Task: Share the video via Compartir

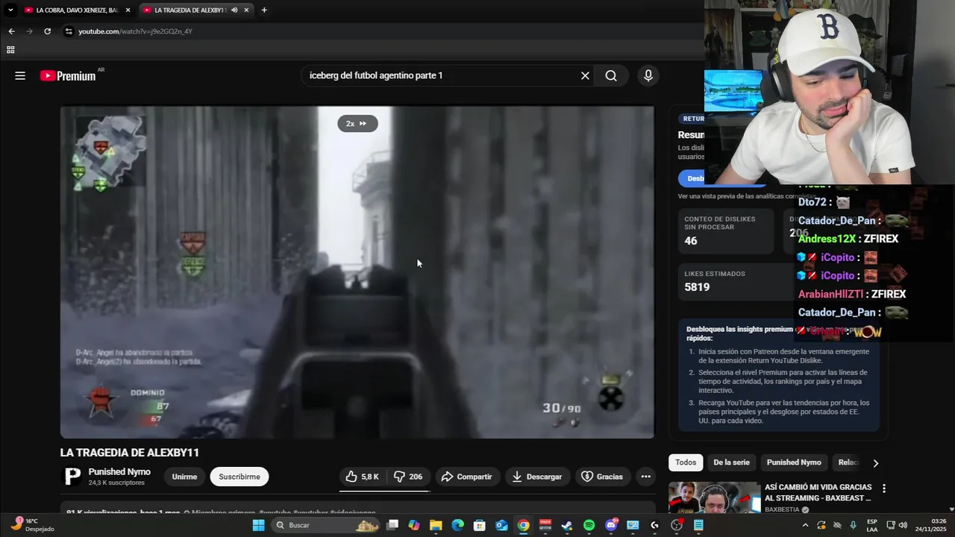Action: pyautogui.click(x=466, y=477)
